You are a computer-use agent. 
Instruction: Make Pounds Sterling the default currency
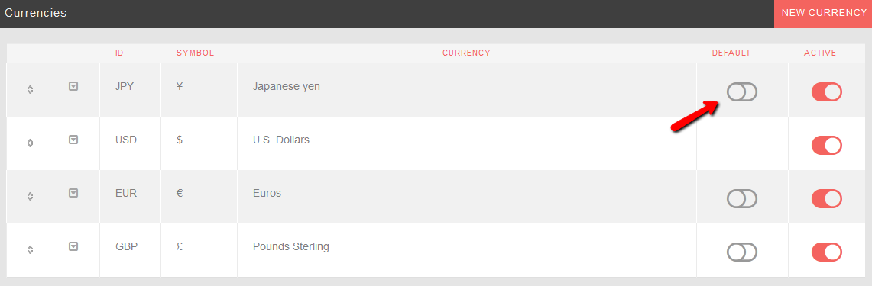[x=742, y=252]
